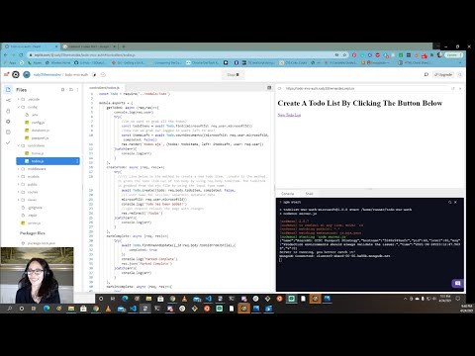
Task: Open a new Chrome tab
Action: point(124,46)
